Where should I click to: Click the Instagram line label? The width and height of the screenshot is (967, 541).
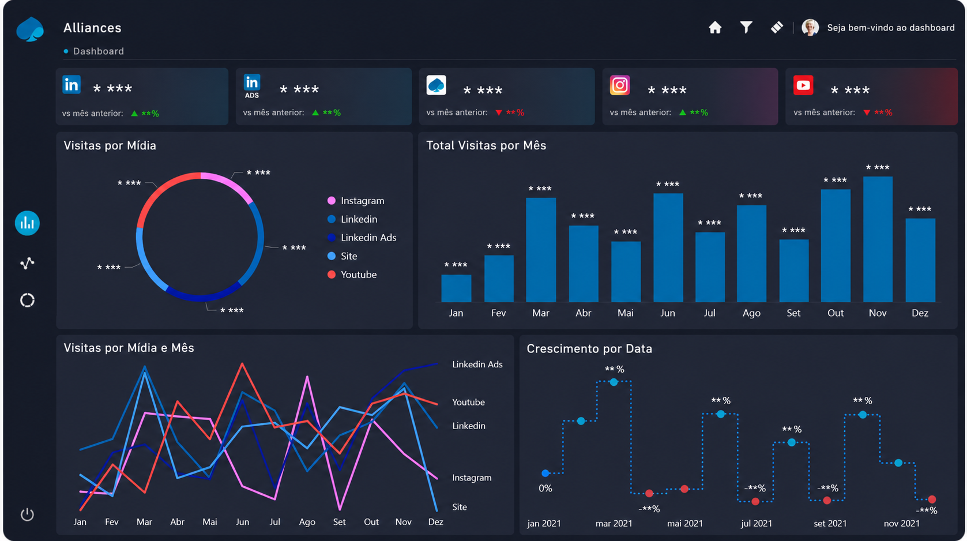(472, 478)
